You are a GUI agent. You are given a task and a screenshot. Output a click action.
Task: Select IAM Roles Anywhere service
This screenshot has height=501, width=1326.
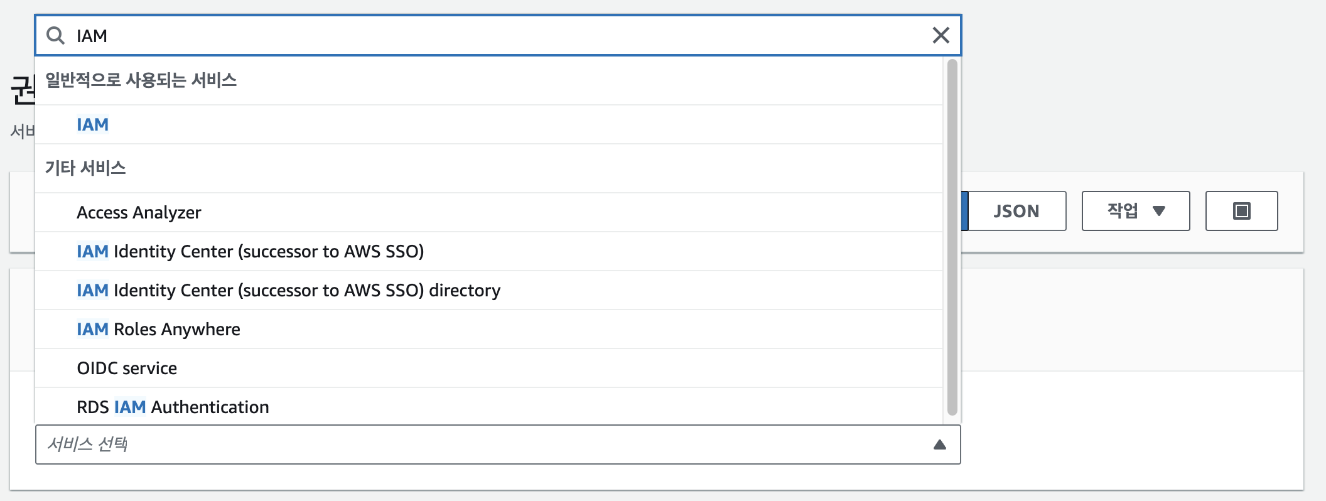point(158,330)
